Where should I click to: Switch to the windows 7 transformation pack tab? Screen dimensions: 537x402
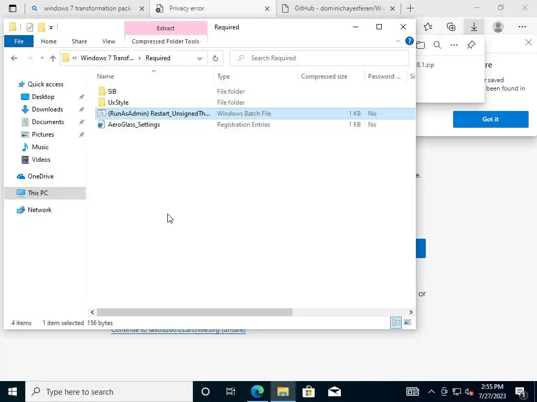pyautogui.click(x=87, y=8)
